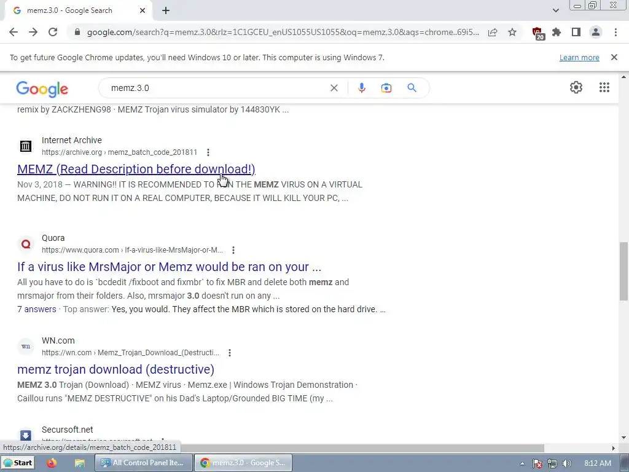Switch to memz.3.0 Google Search taskbar button
This screenshot has width=629, height=472.
tap(243, 463)
